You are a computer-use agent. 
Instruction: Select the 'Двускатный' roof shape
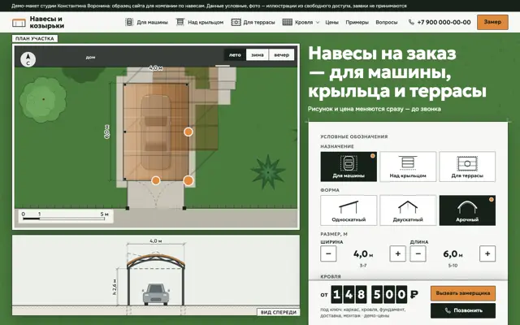[408, 210]
